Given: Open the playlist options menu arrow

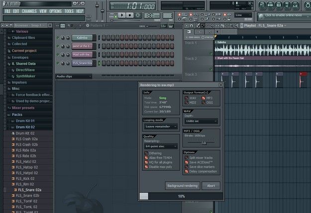Looking at the screenshot, I should pyautogui.click(x=187, y=25).
